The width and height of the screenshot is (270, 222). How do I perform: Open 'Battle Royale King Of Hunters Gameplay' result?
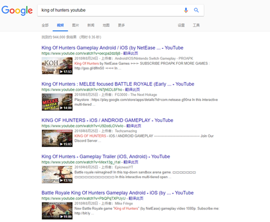117,193
